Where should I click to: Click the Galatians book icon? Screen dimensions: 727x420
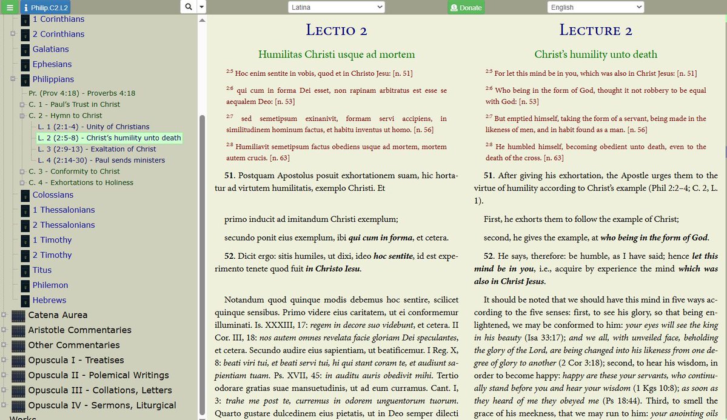25,50
